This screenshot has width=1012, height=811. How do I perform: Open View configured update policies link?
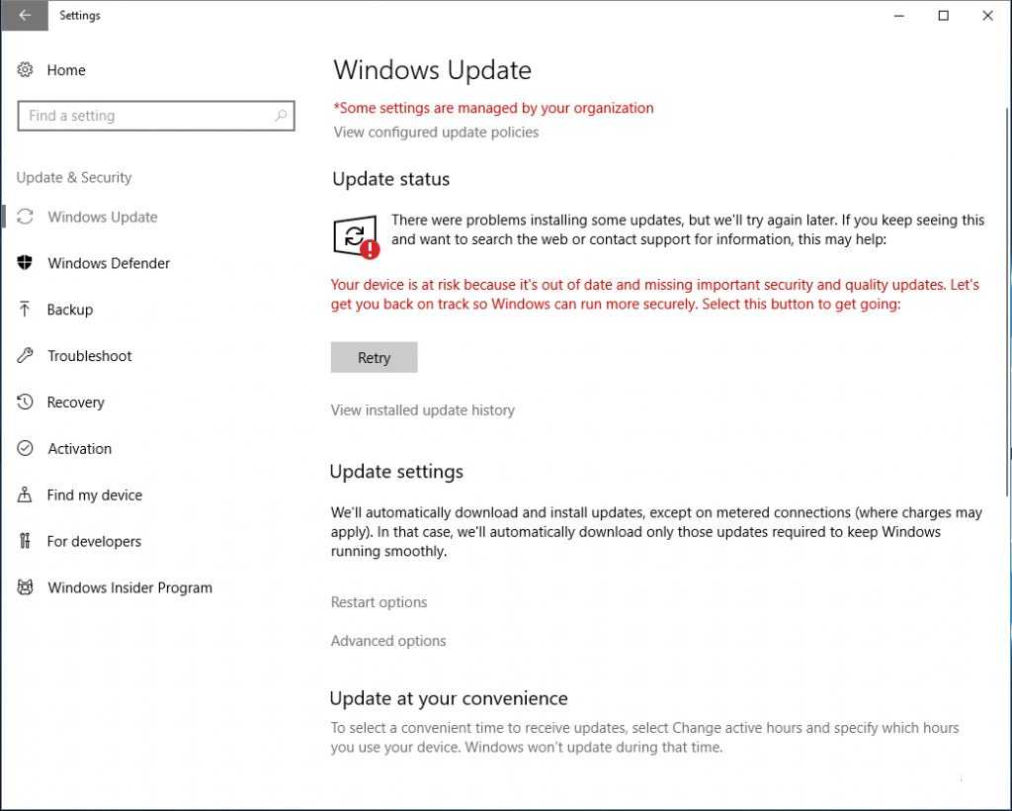(436, 133)
